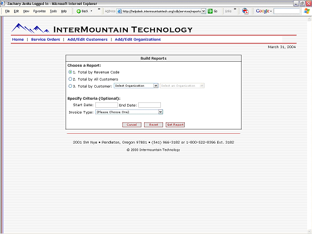Viewport: 312px width, 234px height.
Task: Click the page icon in the Address bar
Action: 119,11
